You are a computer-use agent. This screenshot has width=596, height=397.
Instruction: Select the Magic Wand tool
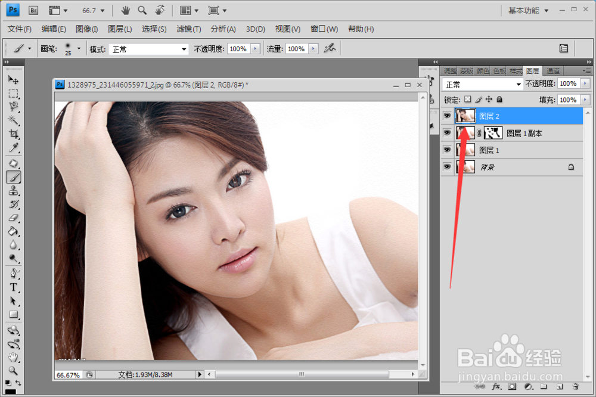coord(13,120)
